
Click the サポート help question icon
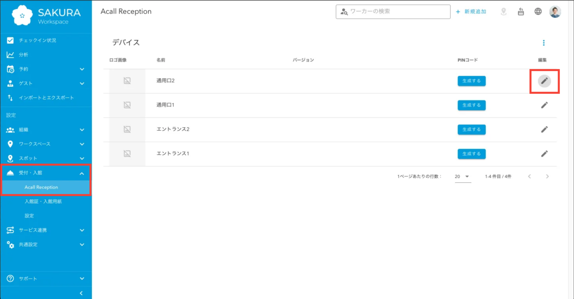tap(10, 279)
